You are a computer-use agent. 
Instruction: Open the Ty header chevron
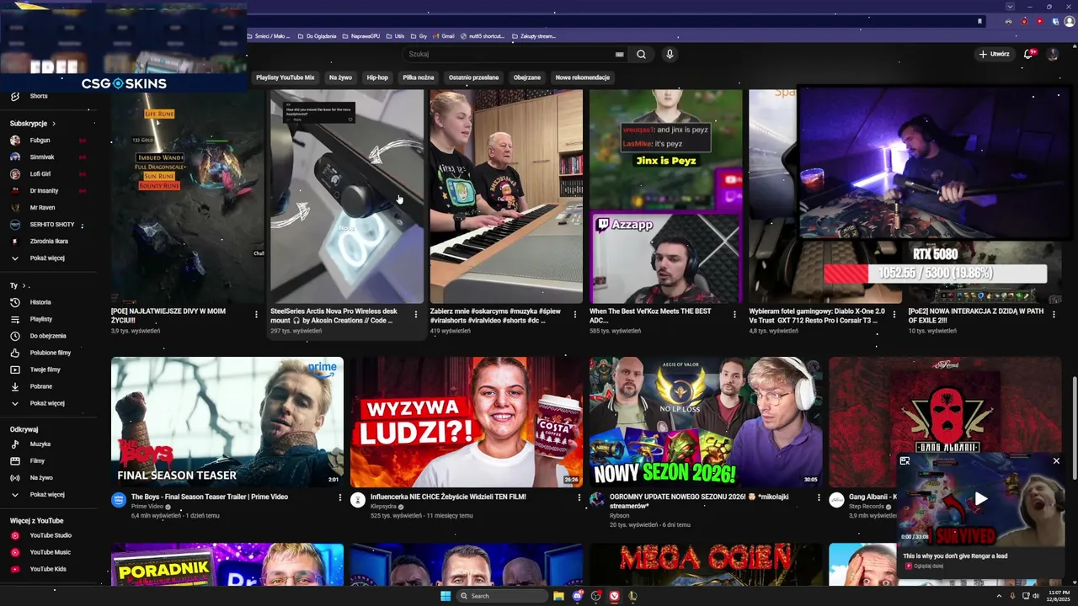(23, 285)
